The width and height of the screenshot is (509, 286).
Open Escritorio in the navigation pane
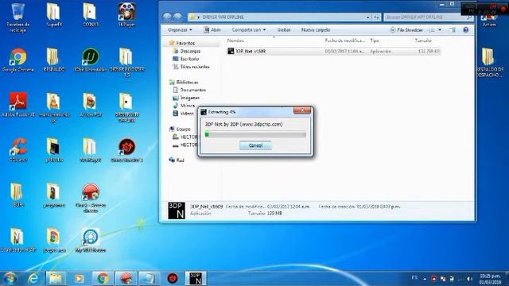click(189, 59)
